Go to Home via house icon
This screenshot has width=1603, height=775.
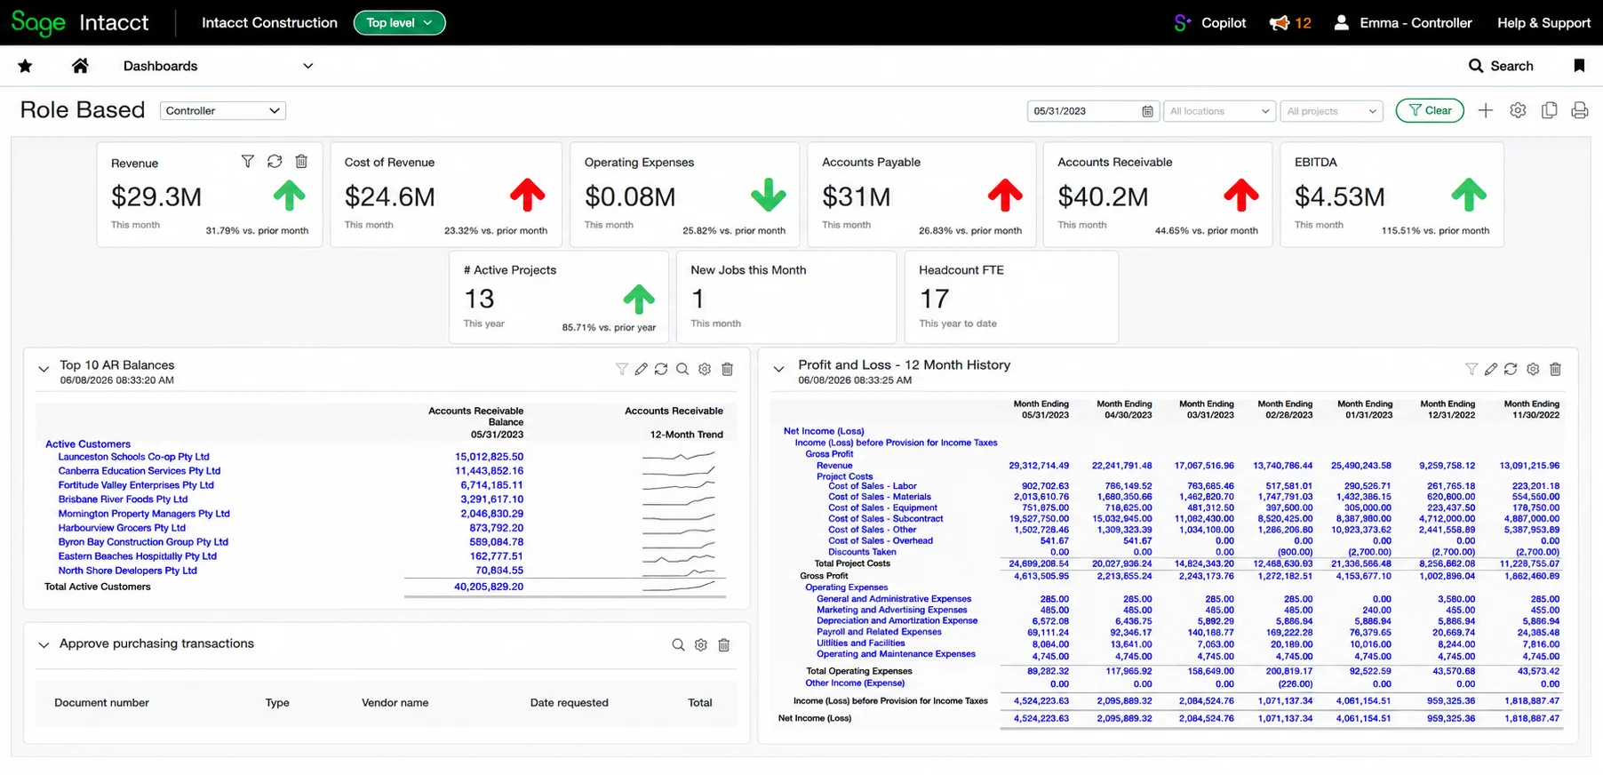[80, 66]
